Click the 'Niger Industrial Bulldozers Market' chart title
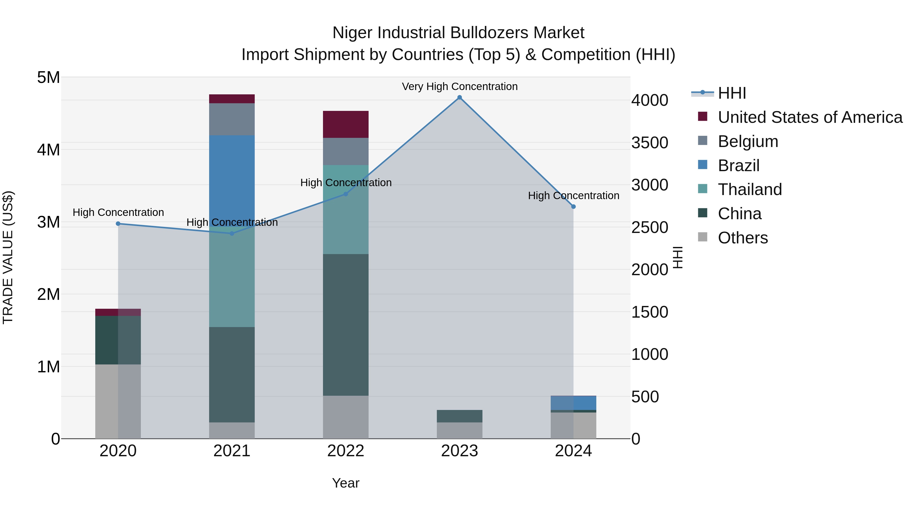The image size is (917, 515). [459, 33]
